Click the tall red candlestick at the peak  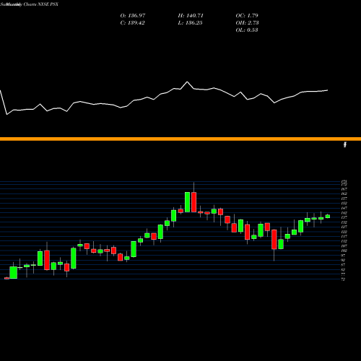click(193, 202)
